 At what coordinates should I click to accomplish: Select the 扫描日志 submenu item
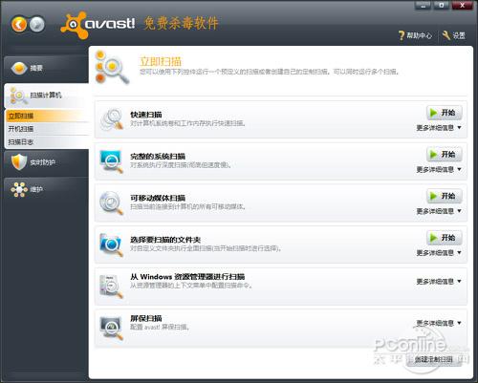click(x=47, y=142)
